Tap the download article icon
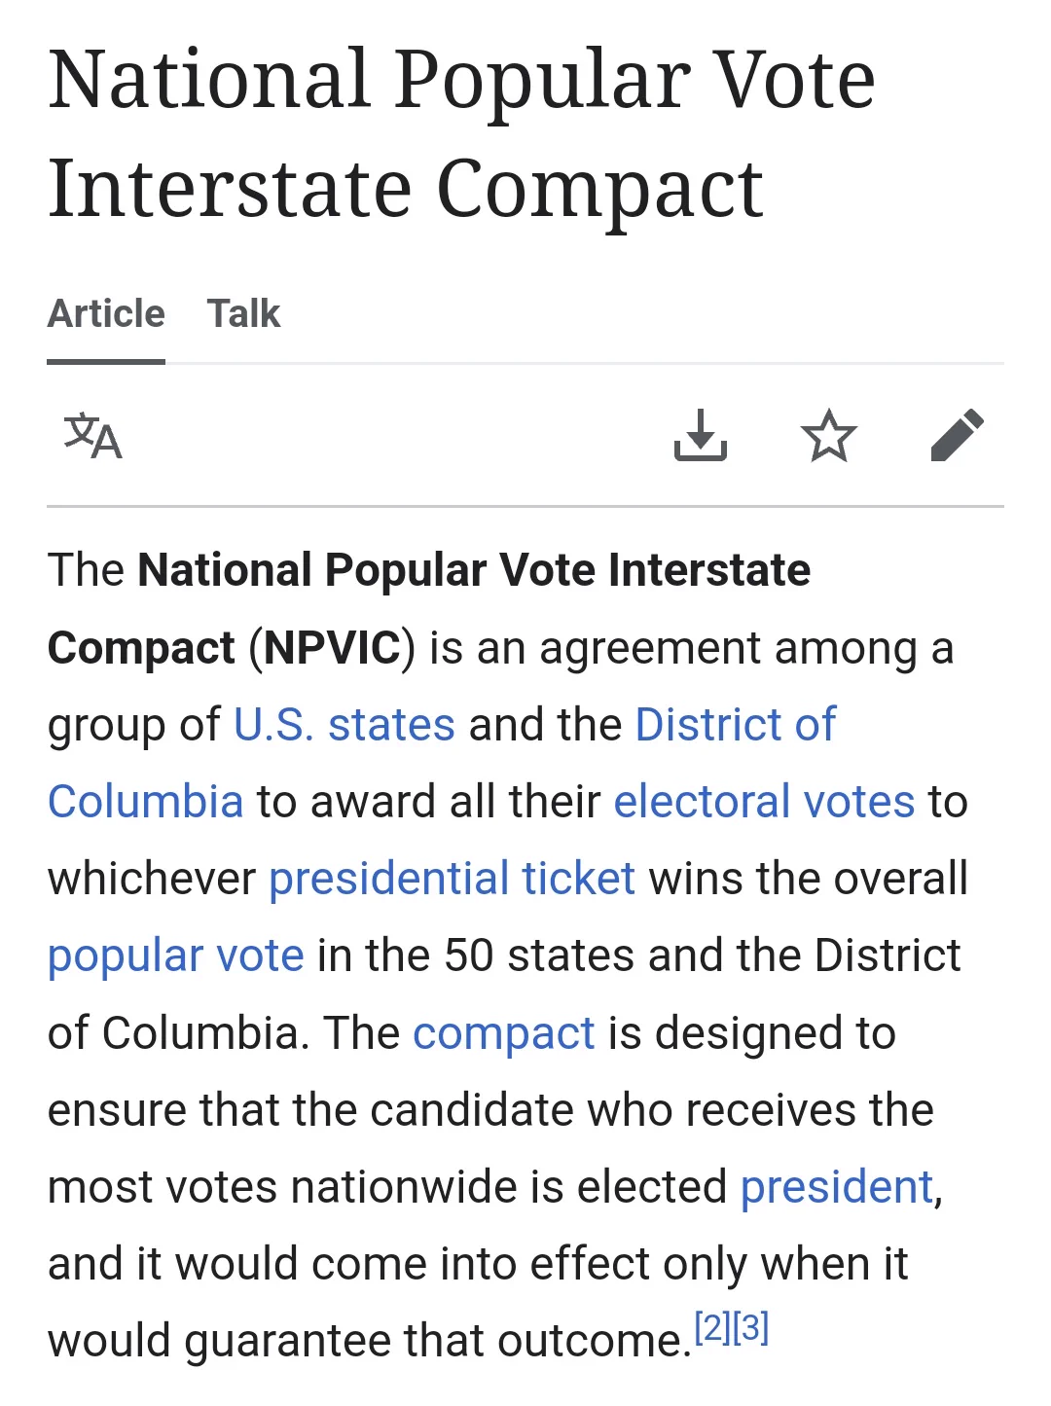Screen dimensions: 1051x1406 (x=701, y=435)
